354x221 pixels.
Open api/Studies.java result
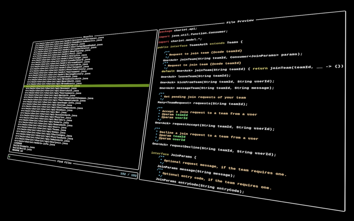(x=47, y=110)
